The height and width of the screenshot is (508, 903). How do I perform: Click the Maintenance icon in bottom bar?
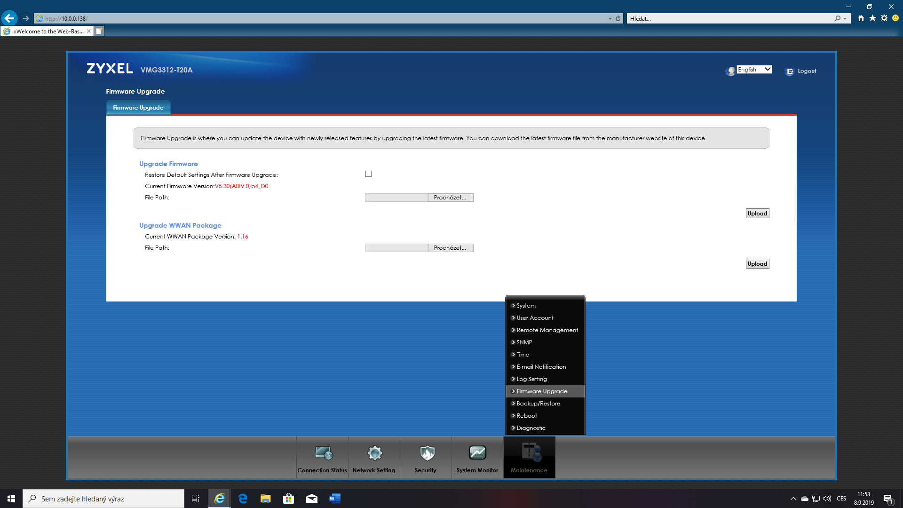point(530,453)
